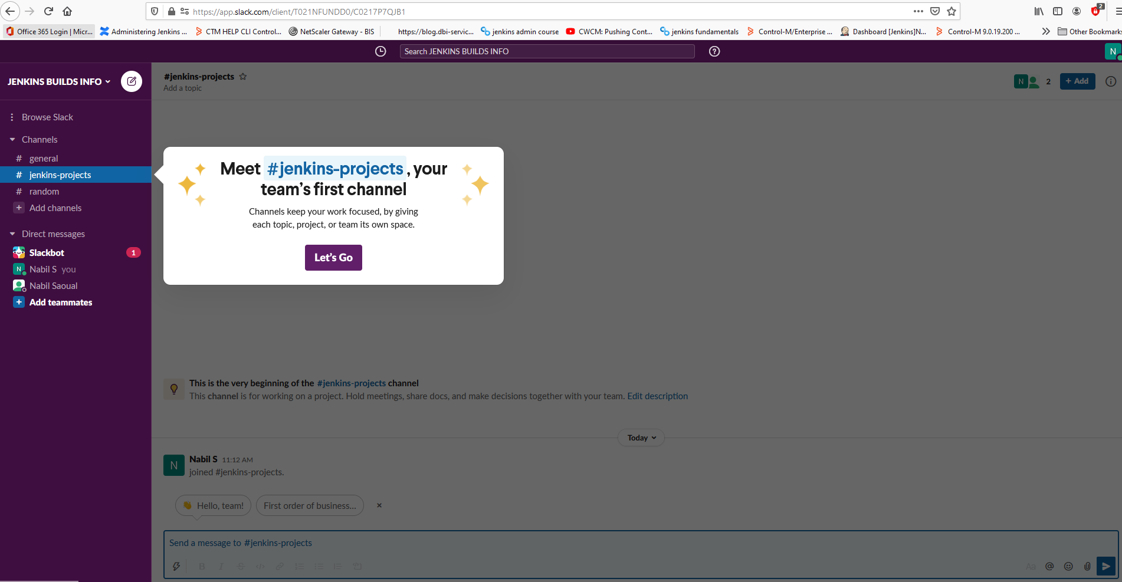The image size is (1122, 582).
Task: Open Nabil Saoual direct message
Action: pos(76,285)
